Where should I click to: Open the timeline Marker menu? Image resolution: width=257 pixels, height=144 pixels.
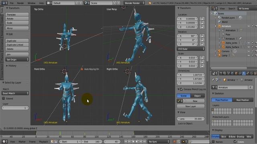[22, 142]
